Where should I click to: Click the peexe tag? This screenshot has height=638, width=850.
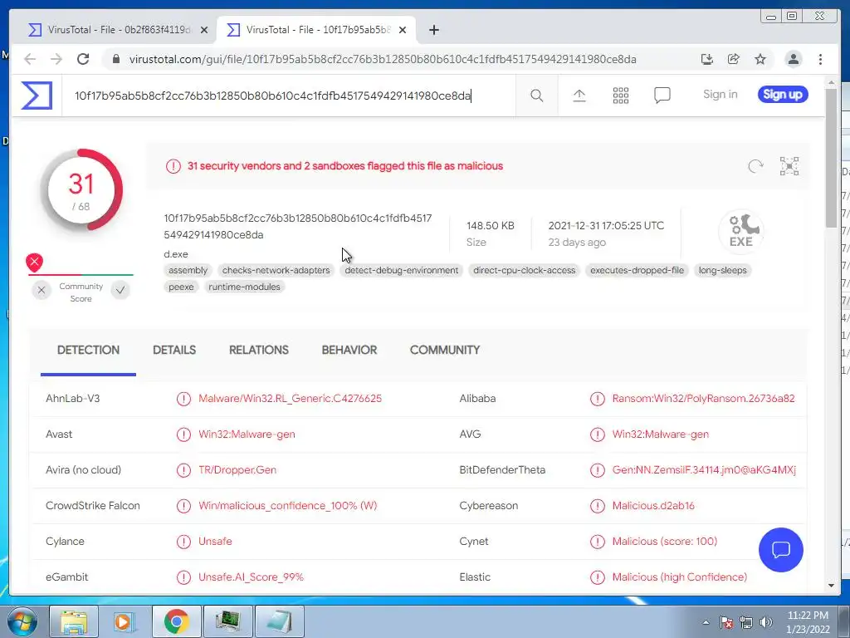(x=181, y=287)
